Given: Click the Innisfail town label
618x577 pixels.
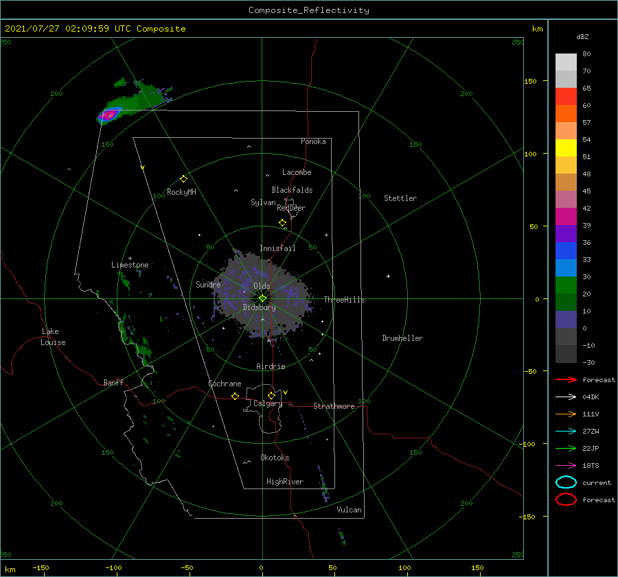Looking at the screenshot, I should (x=277, y=248).
